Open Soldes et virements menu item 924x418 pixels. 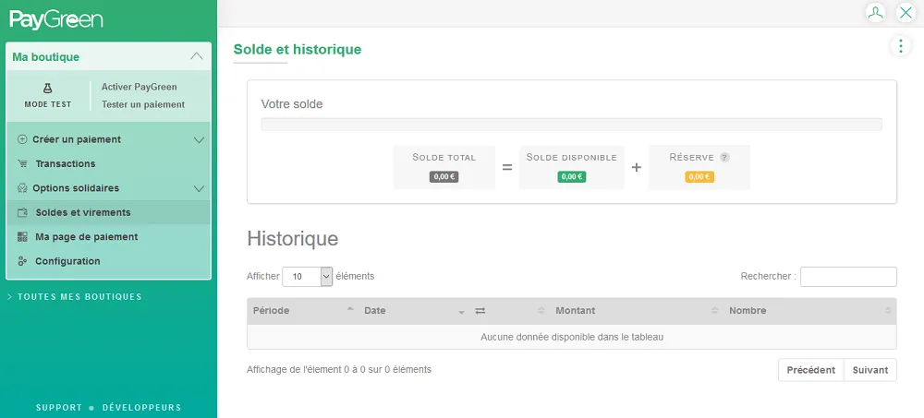coord(82,212)
